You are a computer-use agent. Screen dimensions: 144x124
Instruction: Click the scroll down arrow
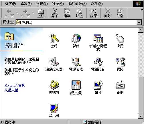click(141, 116)
